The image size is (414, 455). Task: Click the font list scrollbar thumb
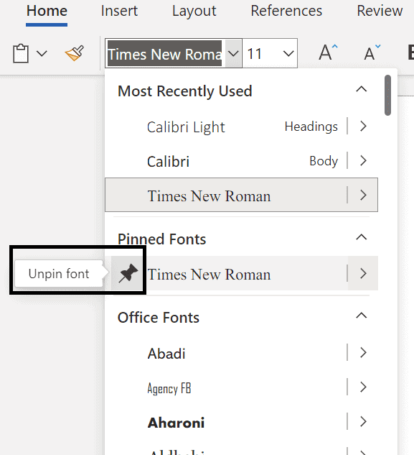click(387, 95)
